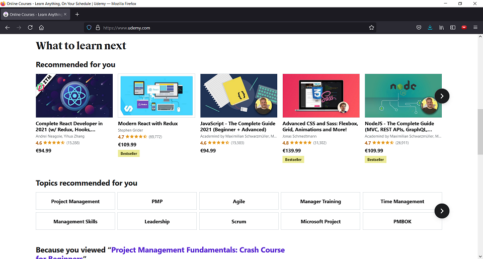Screen dimensions: 483x259
Task: Open Complete React Developer course thumbnail
Action: coord(74,96)
